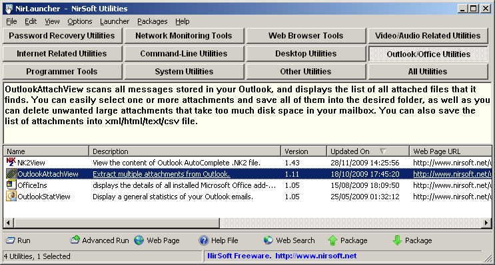Screen dimensions: 495x265
Task: Click the horizontal scrollbar thumb
Action: [117, 223]
